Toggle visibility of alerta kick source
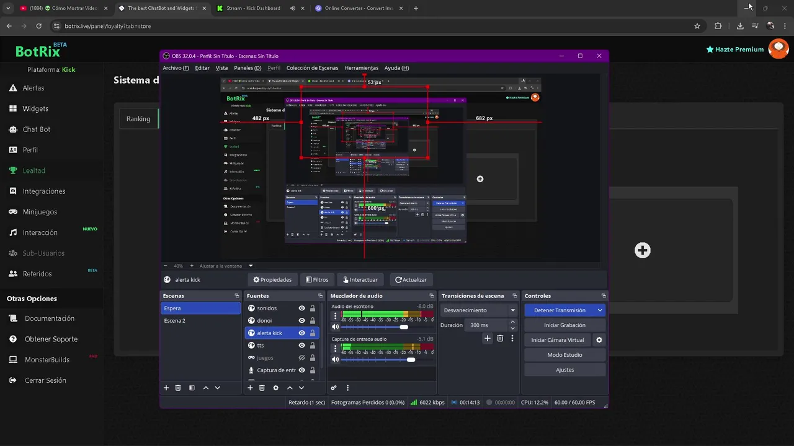794x446 pixels. pos(301,333)
